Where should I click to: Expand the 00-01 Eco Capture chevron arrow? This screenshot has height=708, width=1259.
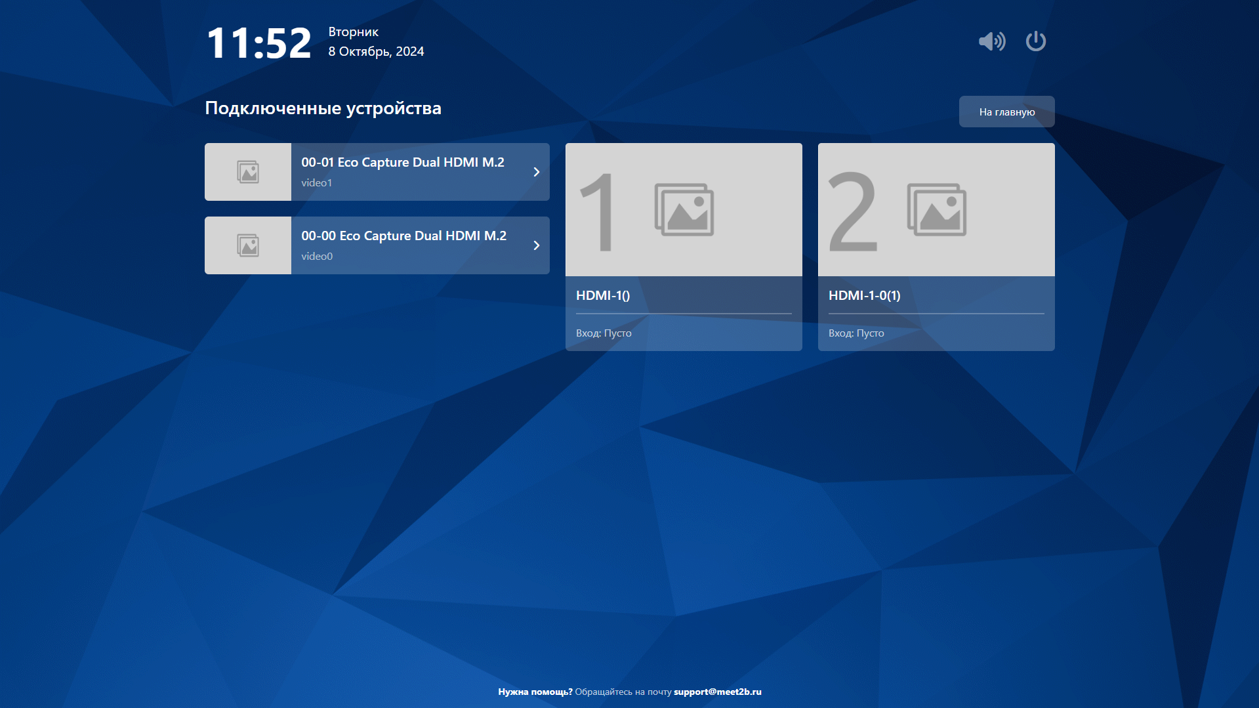pos(536,172)
